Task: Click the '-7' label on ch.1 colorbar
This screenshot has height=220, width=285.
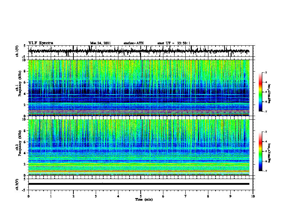Action: pos(266,111)
